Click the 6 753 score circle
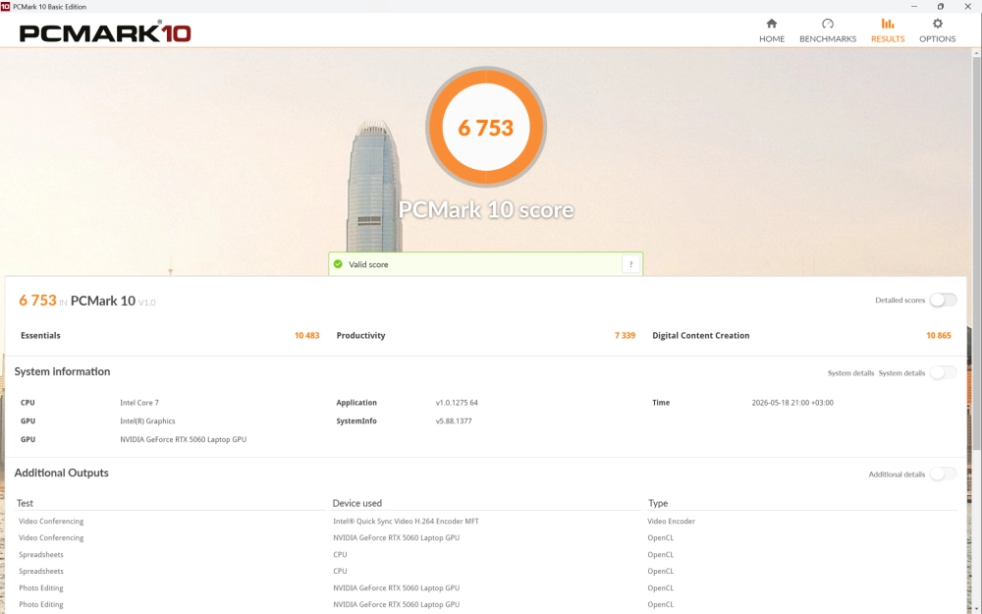The height and width of the screenshot is (614, 982). [486, 127]
